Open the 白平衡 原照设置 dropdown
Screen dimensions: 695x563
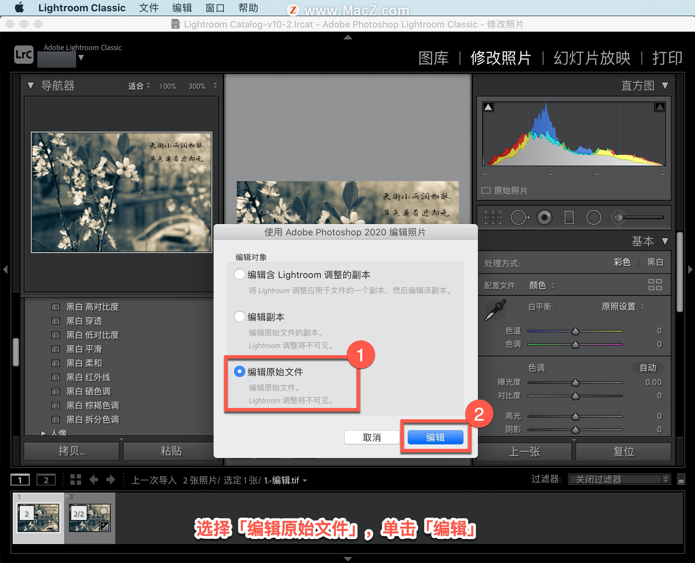(x=623, y=307)
